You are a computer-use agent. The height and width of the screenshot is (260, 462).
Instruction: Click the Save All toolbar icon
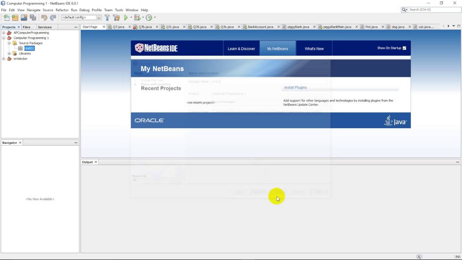32,17
